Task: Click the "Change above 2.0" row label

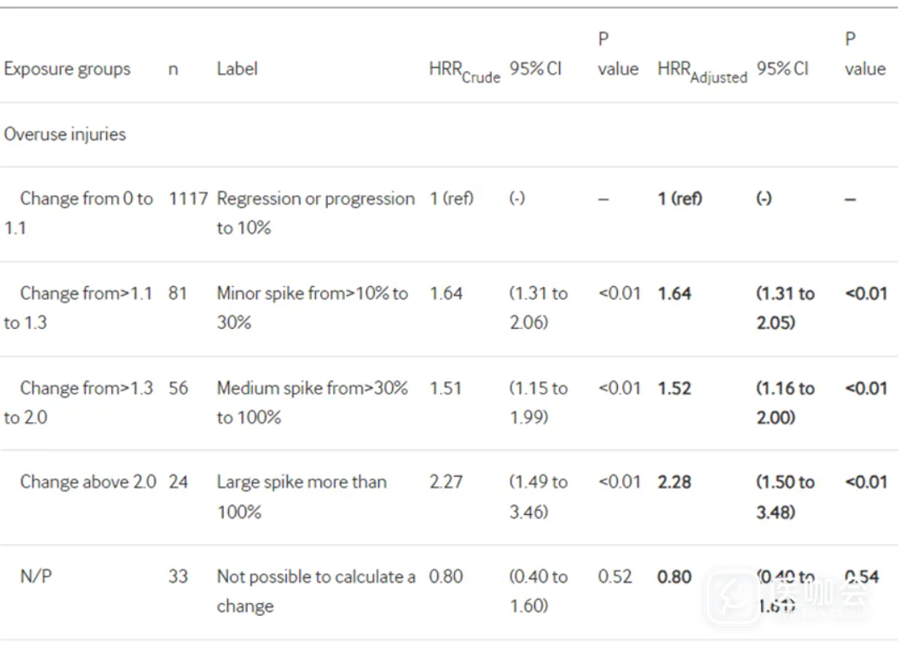Action: [x=87, y=482]
